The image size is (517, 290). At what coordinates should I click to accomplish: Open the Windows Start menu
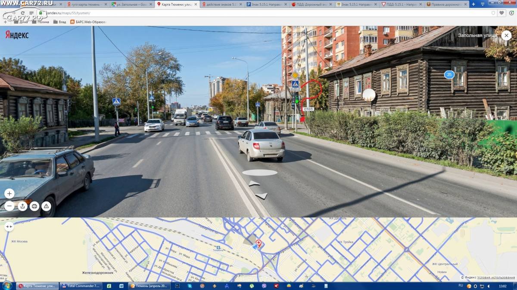[7, 286]
